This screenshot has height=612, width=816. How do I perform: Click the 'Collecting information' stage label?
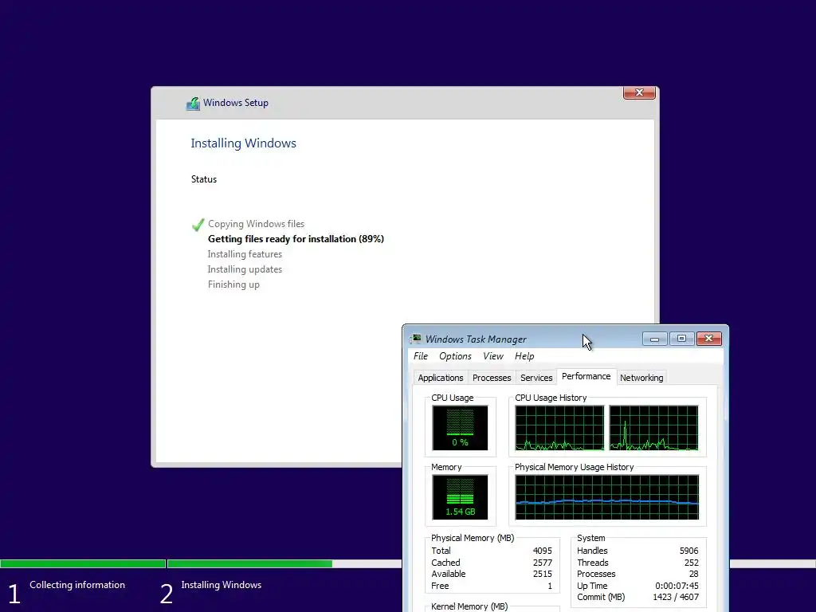click(77, 585)
